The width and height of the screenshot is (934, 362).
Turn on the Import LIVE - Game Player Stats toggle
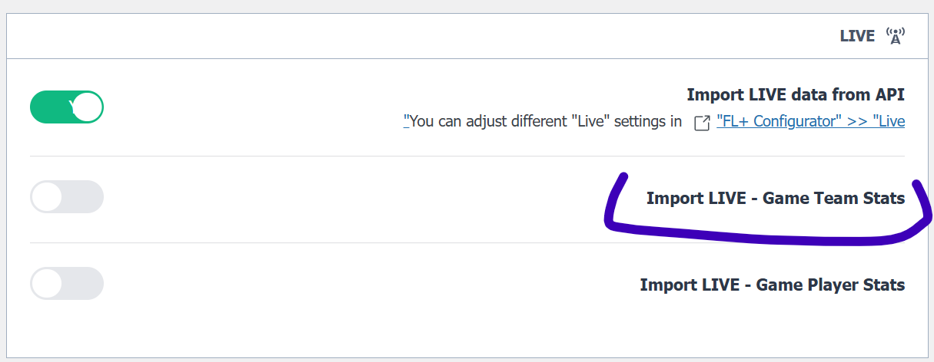(66, 284)
